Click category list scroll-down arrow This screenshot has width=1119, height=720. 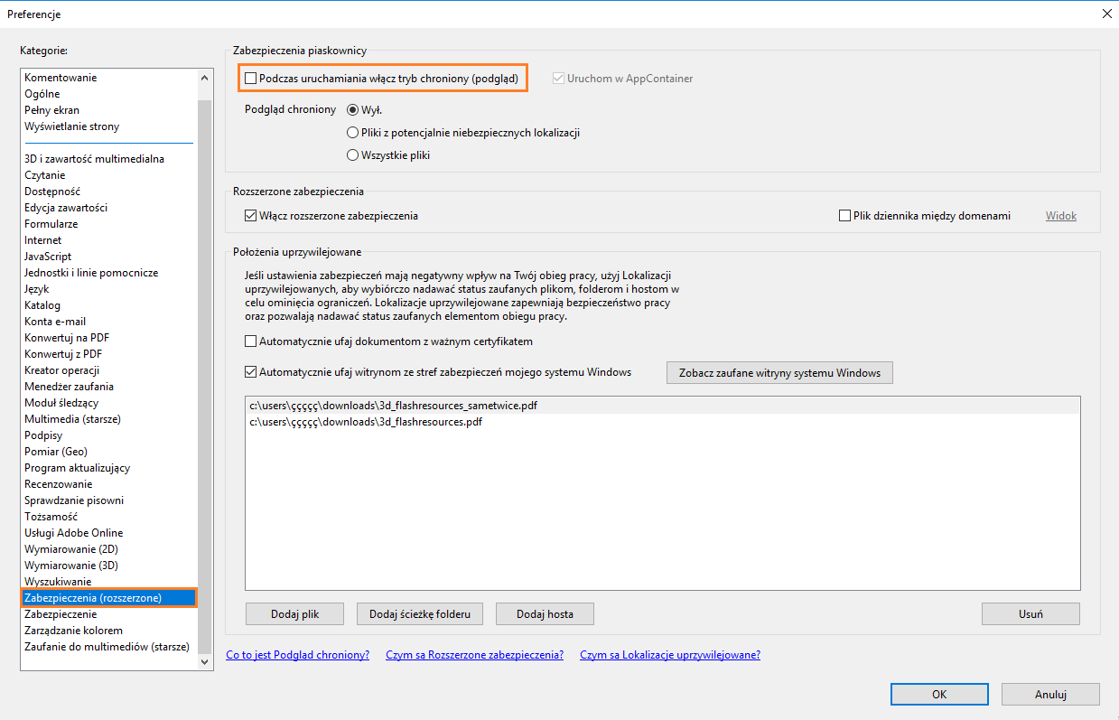(x=205, y=662)
